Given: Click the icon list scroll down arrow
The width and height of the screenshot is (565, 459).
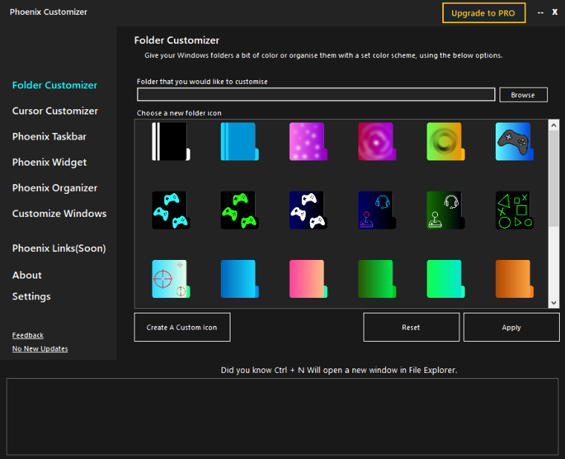Looking at the screenshot, I should point(554,303).
